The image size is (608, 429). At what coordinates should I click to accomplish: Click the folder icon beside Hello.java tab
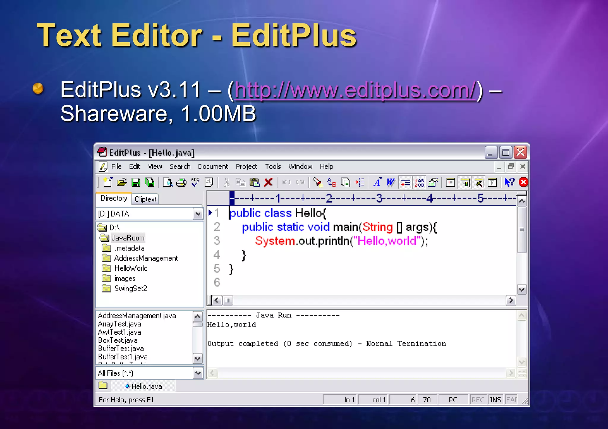(103, 385)
